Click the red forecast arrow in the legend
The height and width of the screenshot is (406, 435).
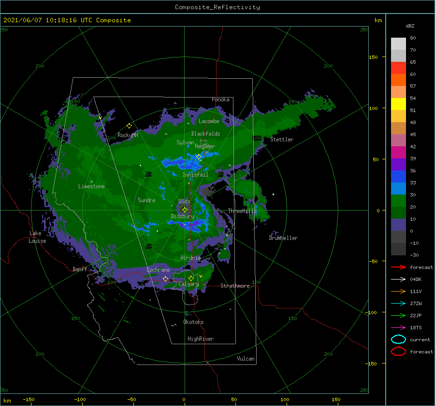click(x=398, y=267)
